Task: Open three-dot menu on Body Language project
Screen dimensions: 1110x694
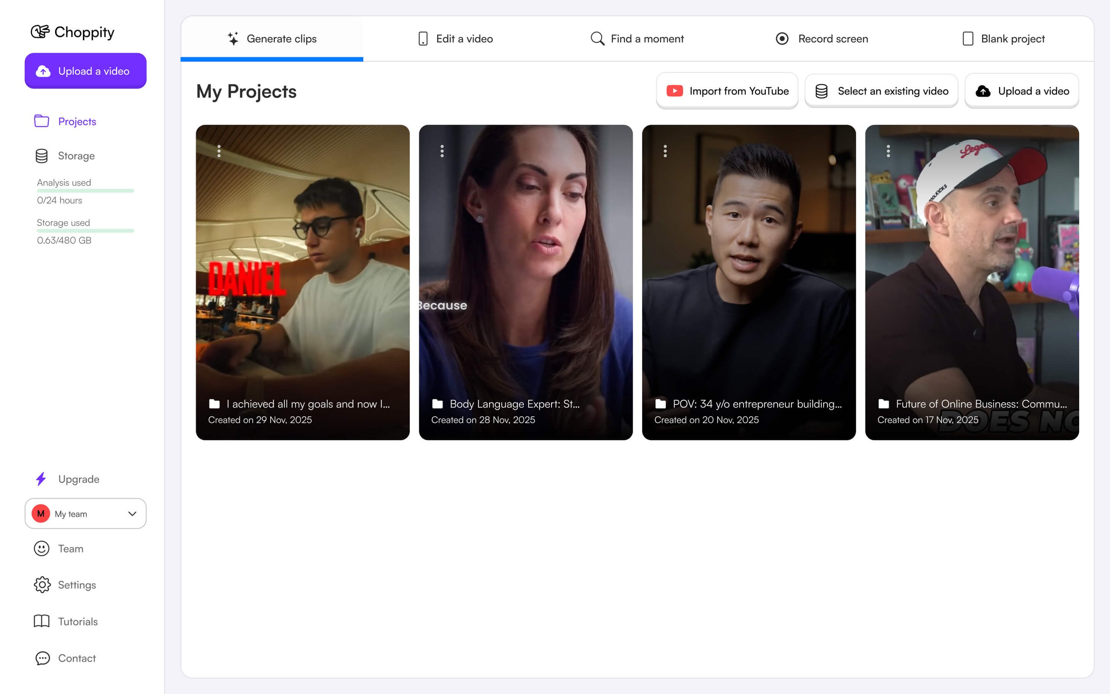Action: (x=442, y=151)
